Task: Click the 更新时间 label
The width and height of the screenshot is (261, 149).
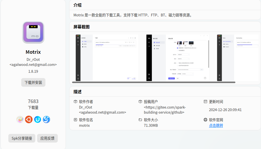Action: 216,102
